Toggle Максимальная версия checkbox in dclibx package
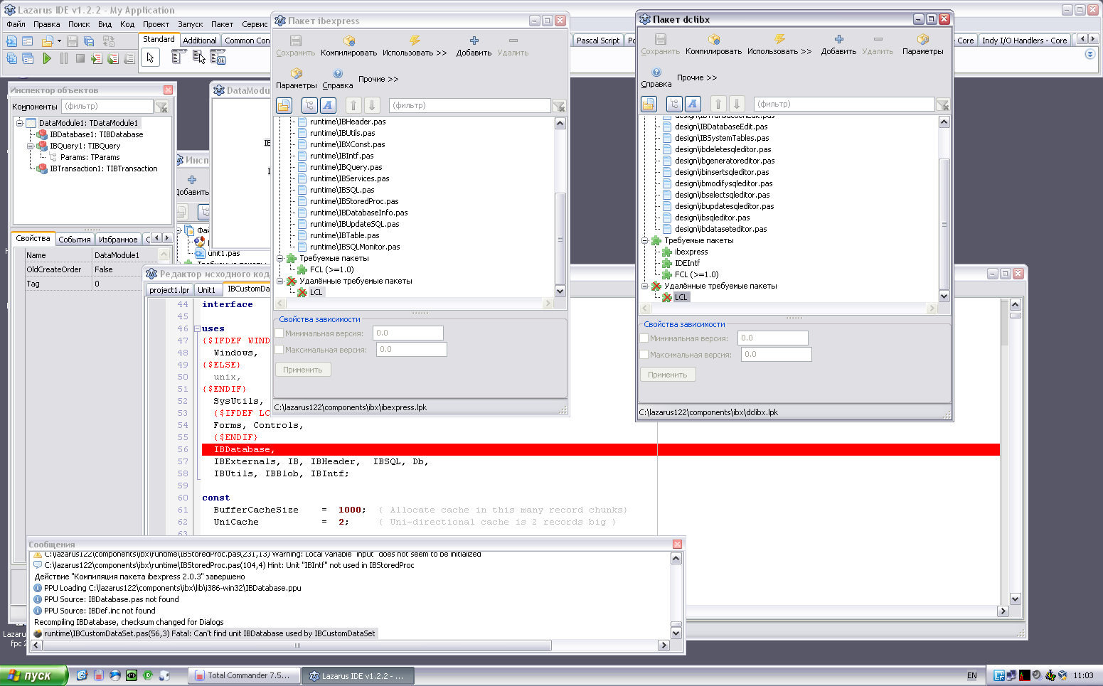Viewport: 1103px width, 686px height. tap(644, 354)
